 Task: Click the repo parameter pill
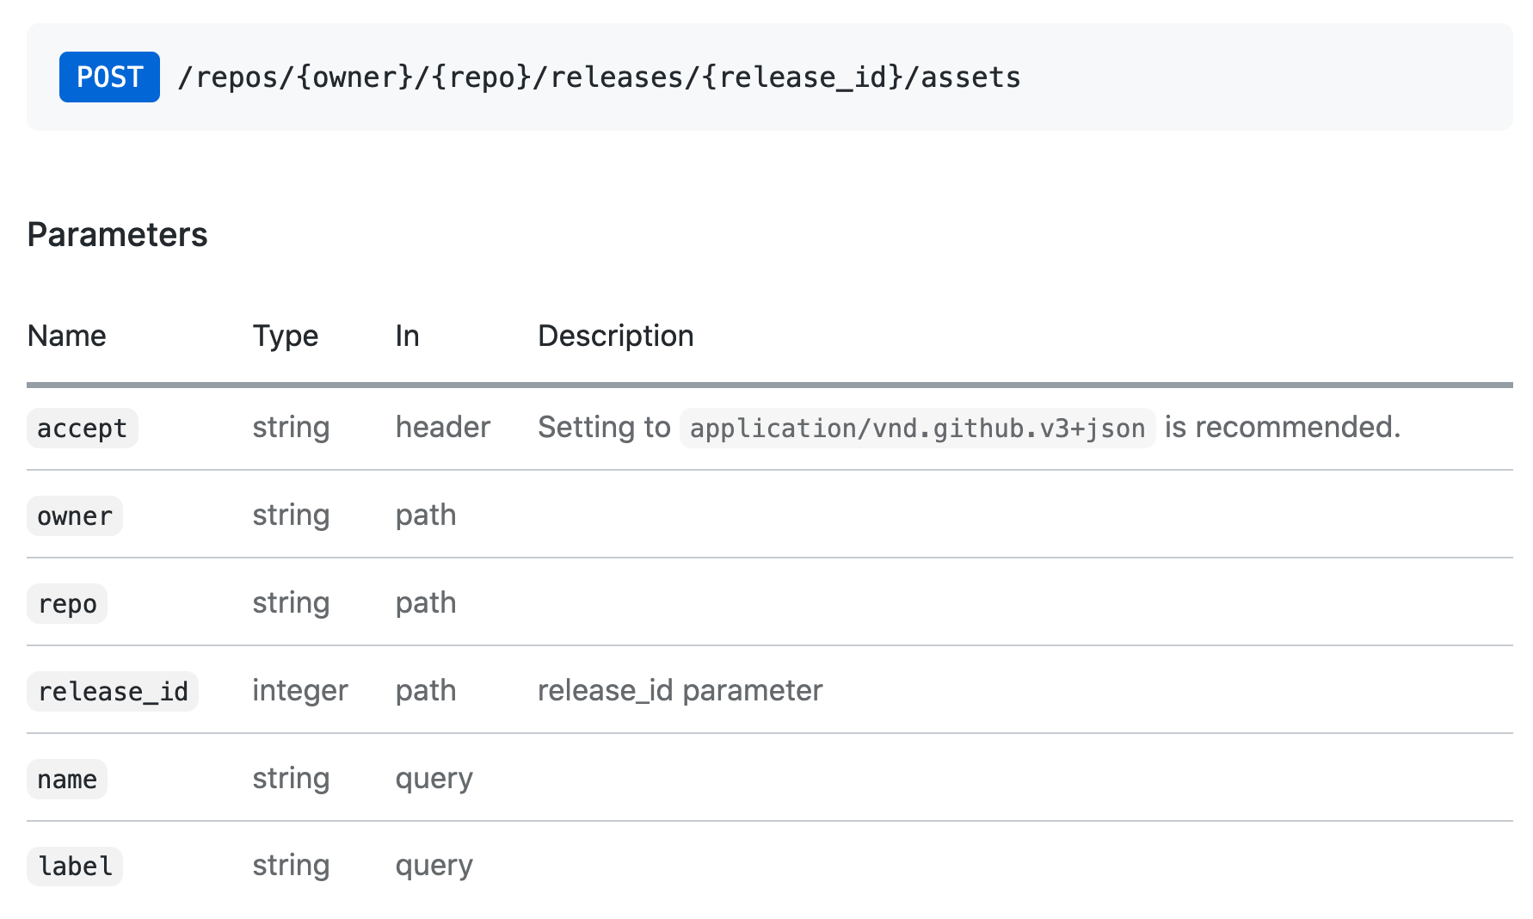(66, 603)
